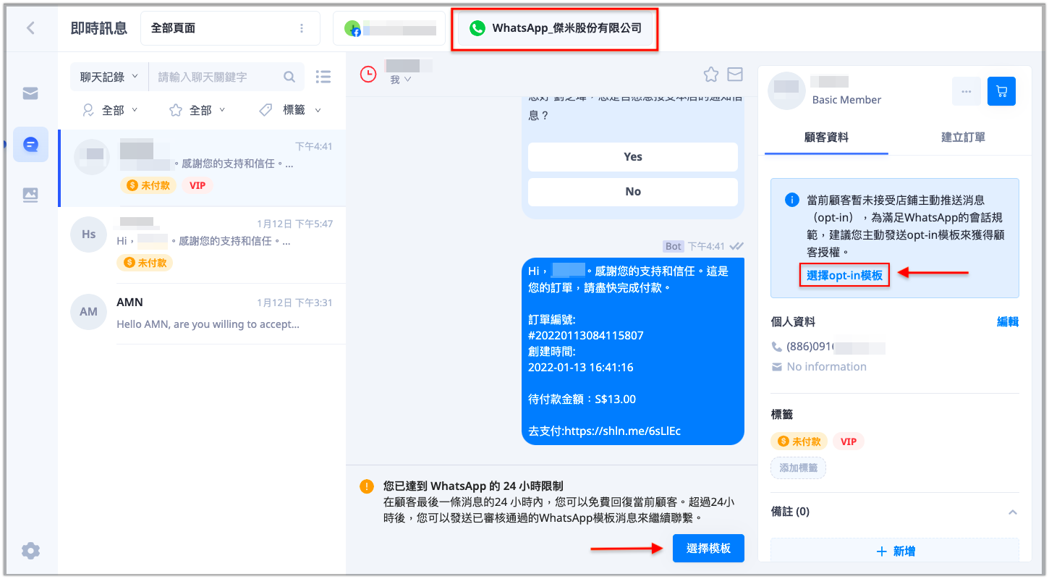The height and width of the screenshot is (579, 1049).
Task: Click the red clock icon in chat header
Action: (x=368, y=74)
